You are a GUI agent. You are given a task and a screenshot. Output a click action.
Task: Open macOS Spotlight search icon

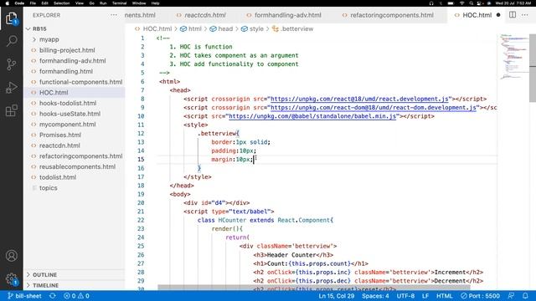[471, 3]
